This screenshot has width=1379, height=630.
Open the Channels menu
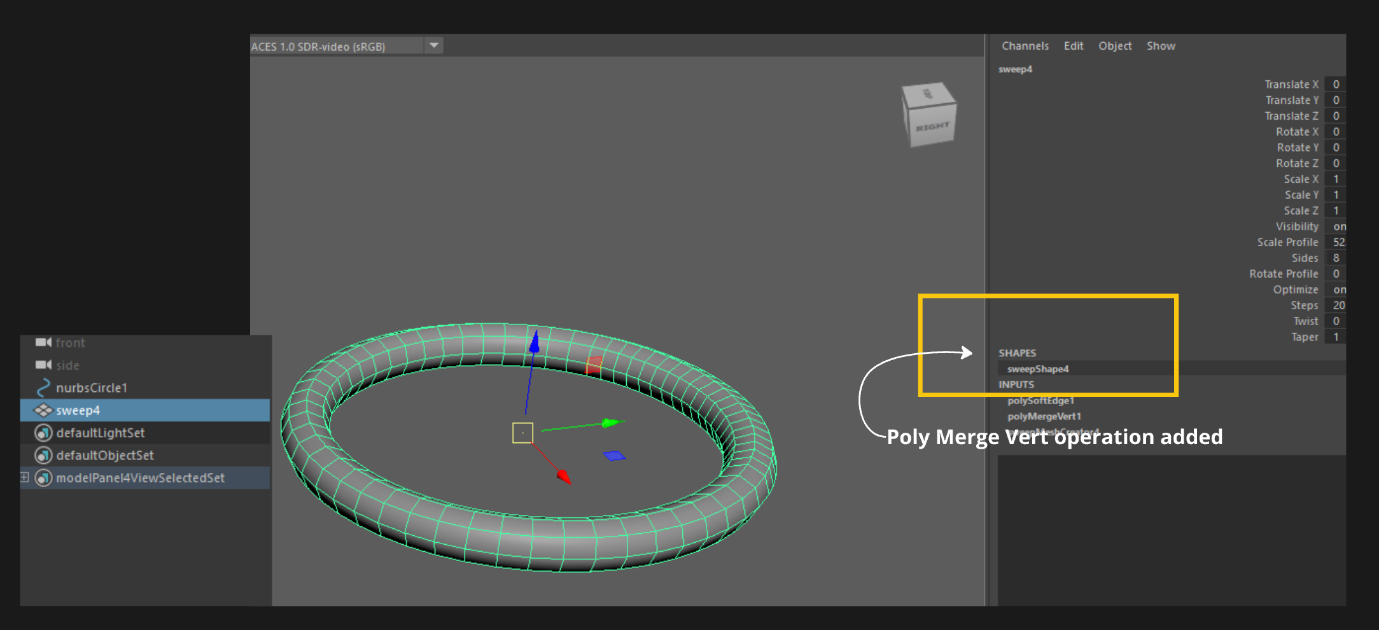pos(1025,46)
